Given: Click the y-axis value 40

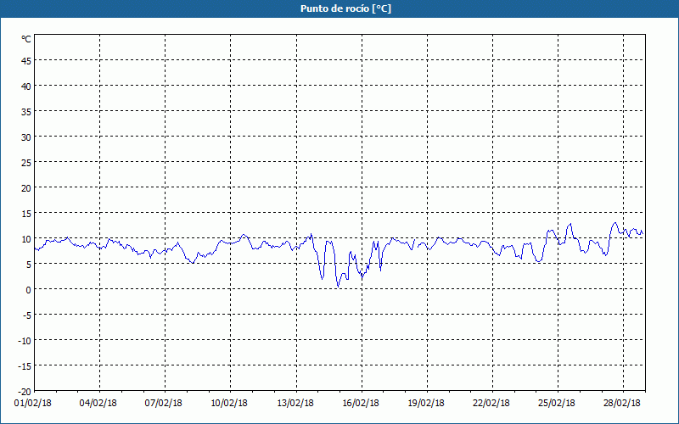Looking at the screenshot, I should click(26, 86).
